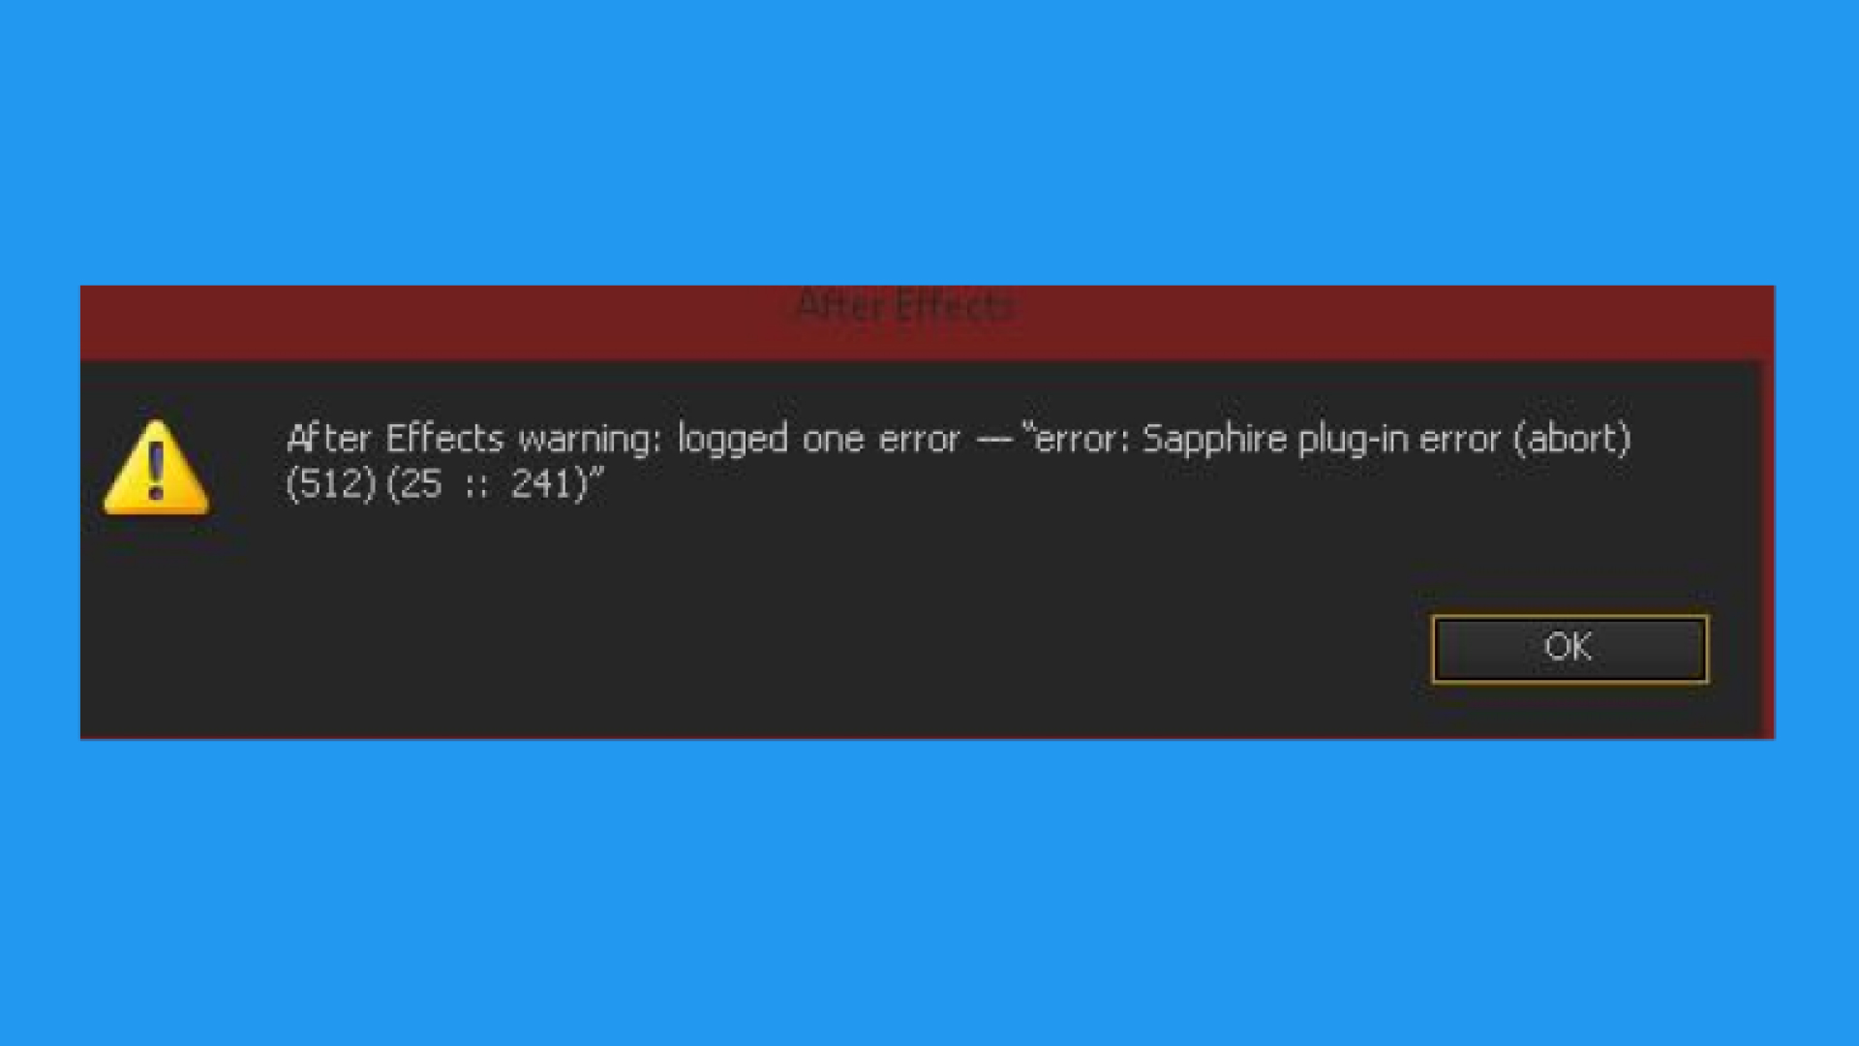
Task: Acknowledge the Sapphire plug-in abort message
Action: pyautogui.click(x=1567, y=648)
